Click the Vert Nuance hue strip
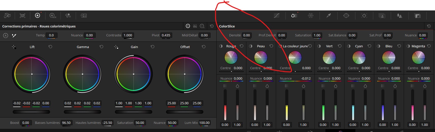The height and width of the screenshot is (132, 435). click(x=330, y=81)
